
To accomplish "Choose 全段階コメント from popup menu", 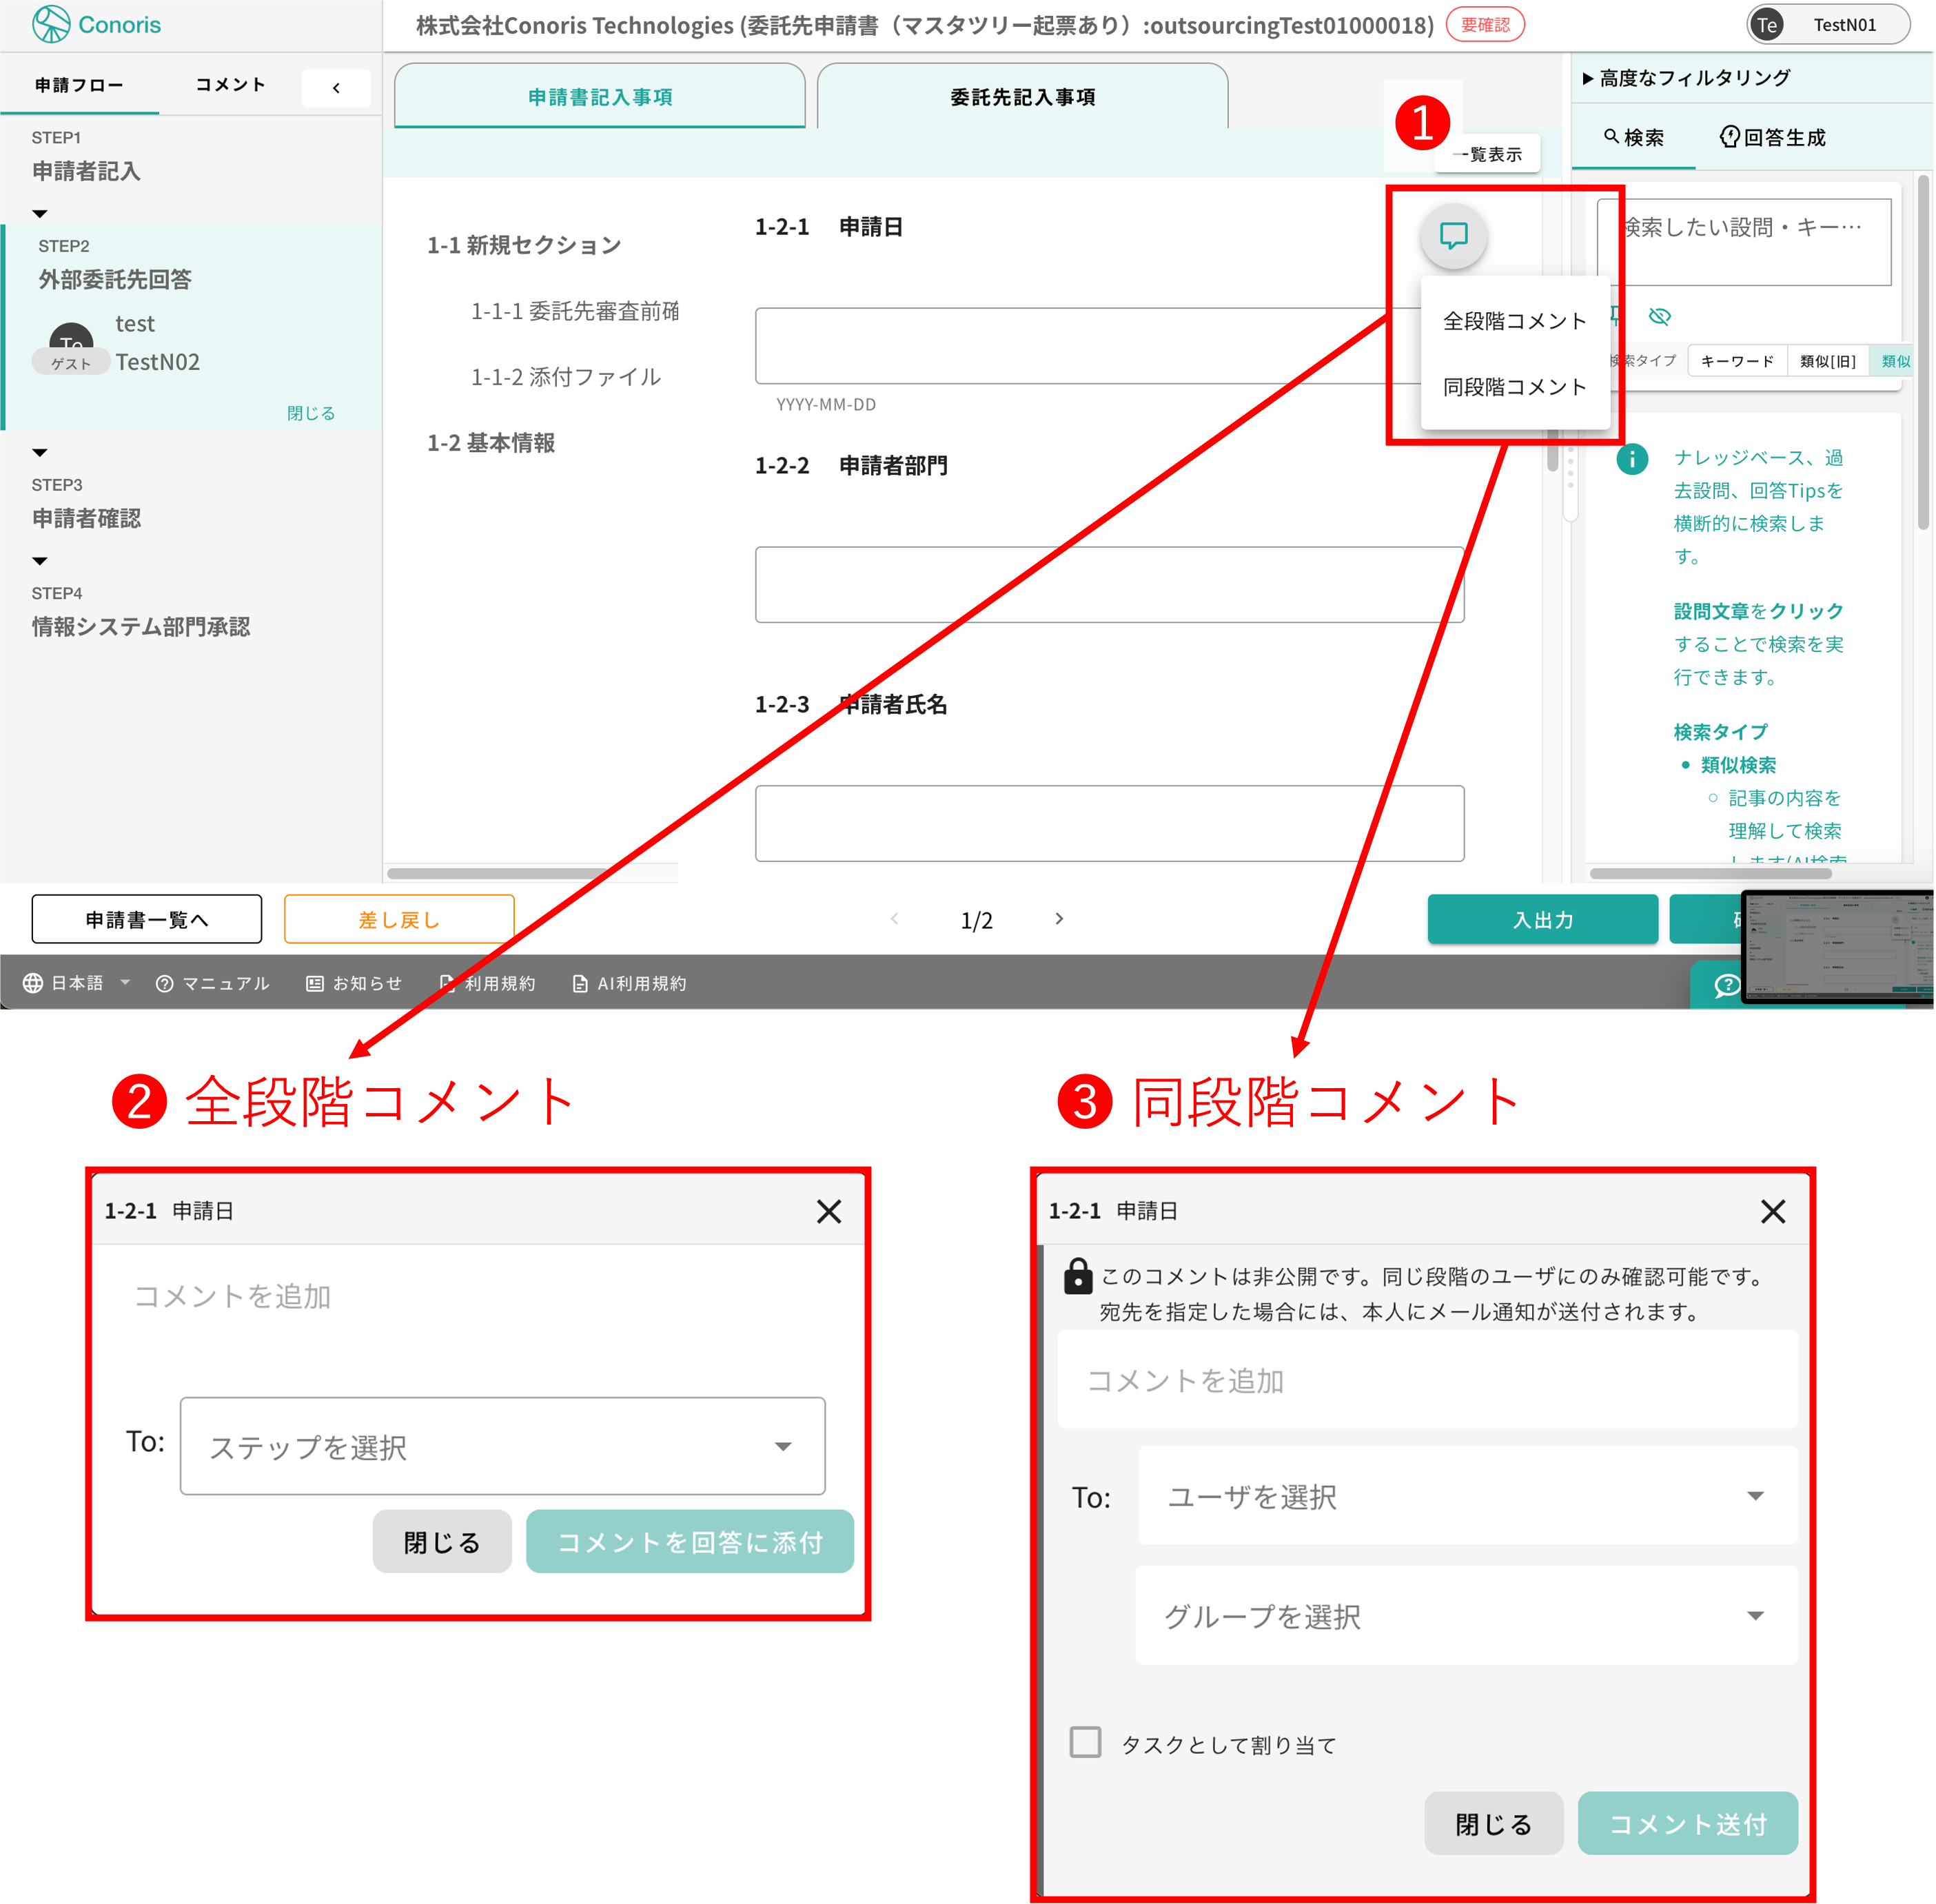I will coord(1514,321).
